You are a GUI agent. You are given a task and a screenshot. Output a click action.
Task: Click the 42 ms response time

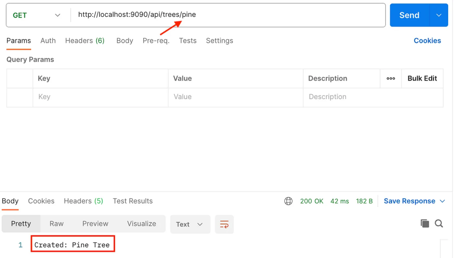pos(340,201)
